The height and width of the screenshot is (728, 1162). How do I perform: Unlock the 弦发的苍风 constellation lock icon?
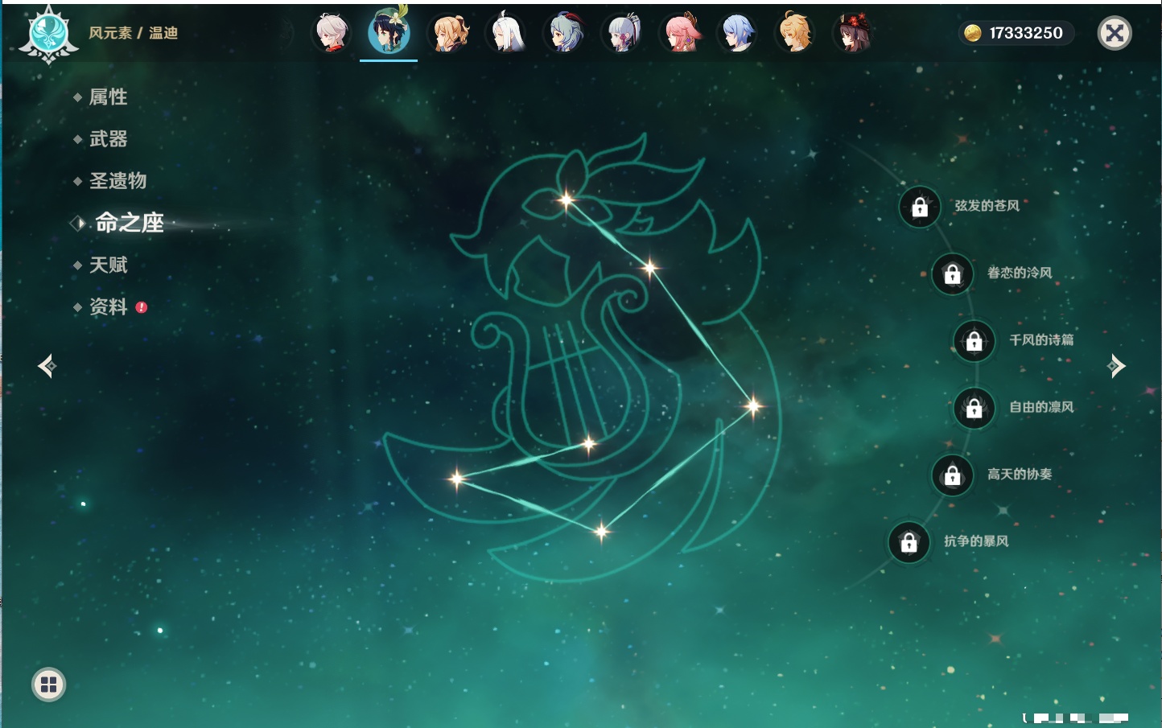tap(919, 207)
